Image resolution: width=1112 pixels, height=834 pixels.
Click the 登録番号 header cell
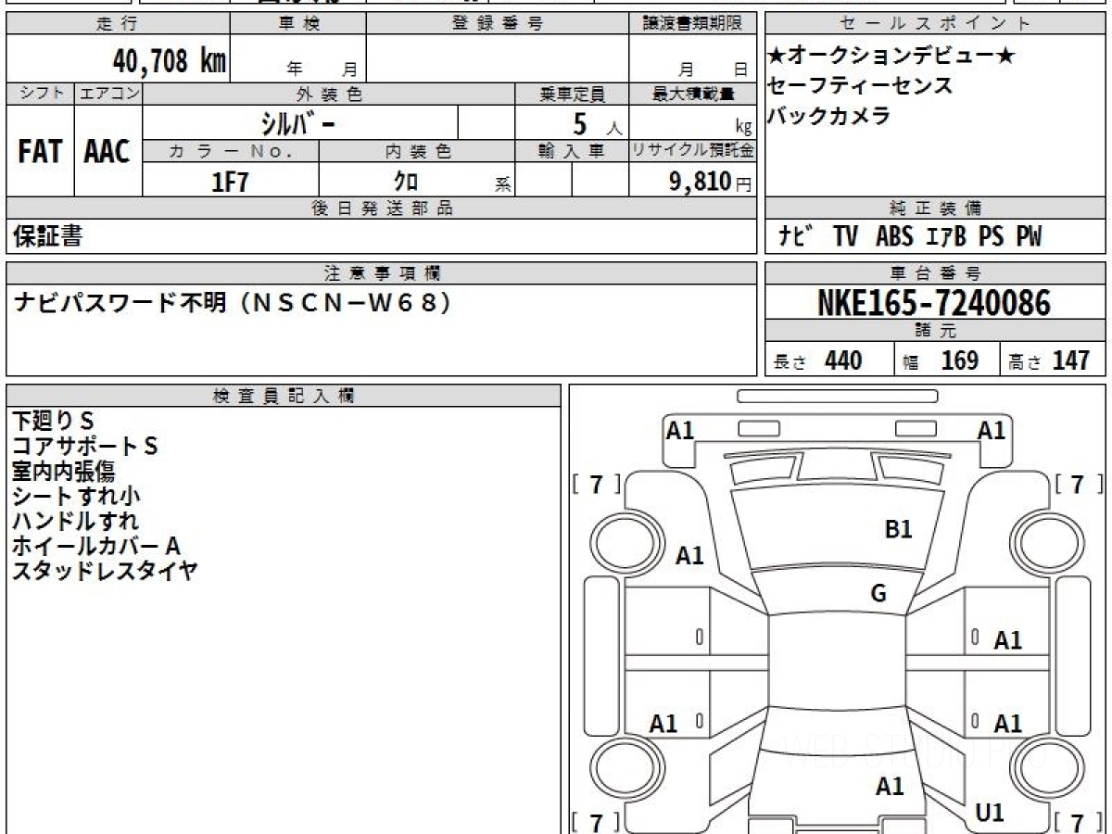(498, 24)
